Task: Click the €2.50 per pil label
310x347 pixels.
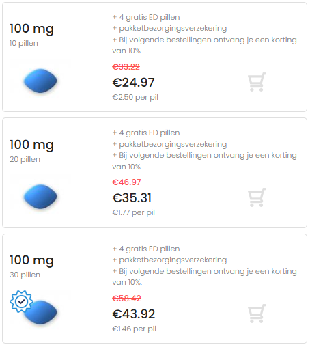Action: tap(135, 97)
